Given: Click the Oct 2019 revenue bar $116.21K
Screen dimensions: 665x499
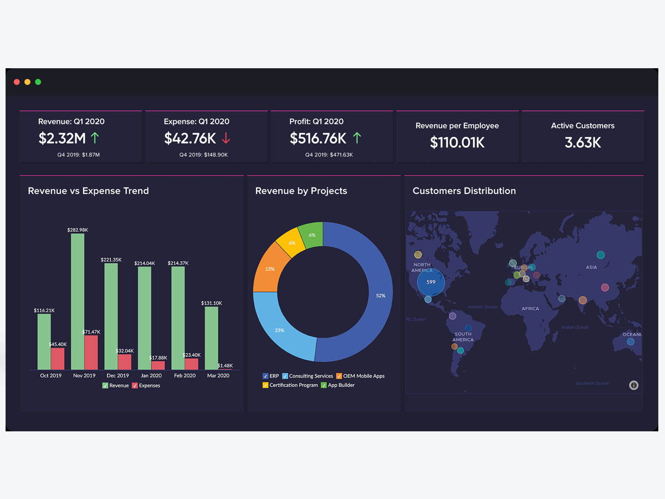Looking at the screenshot, I should (44, 342).
